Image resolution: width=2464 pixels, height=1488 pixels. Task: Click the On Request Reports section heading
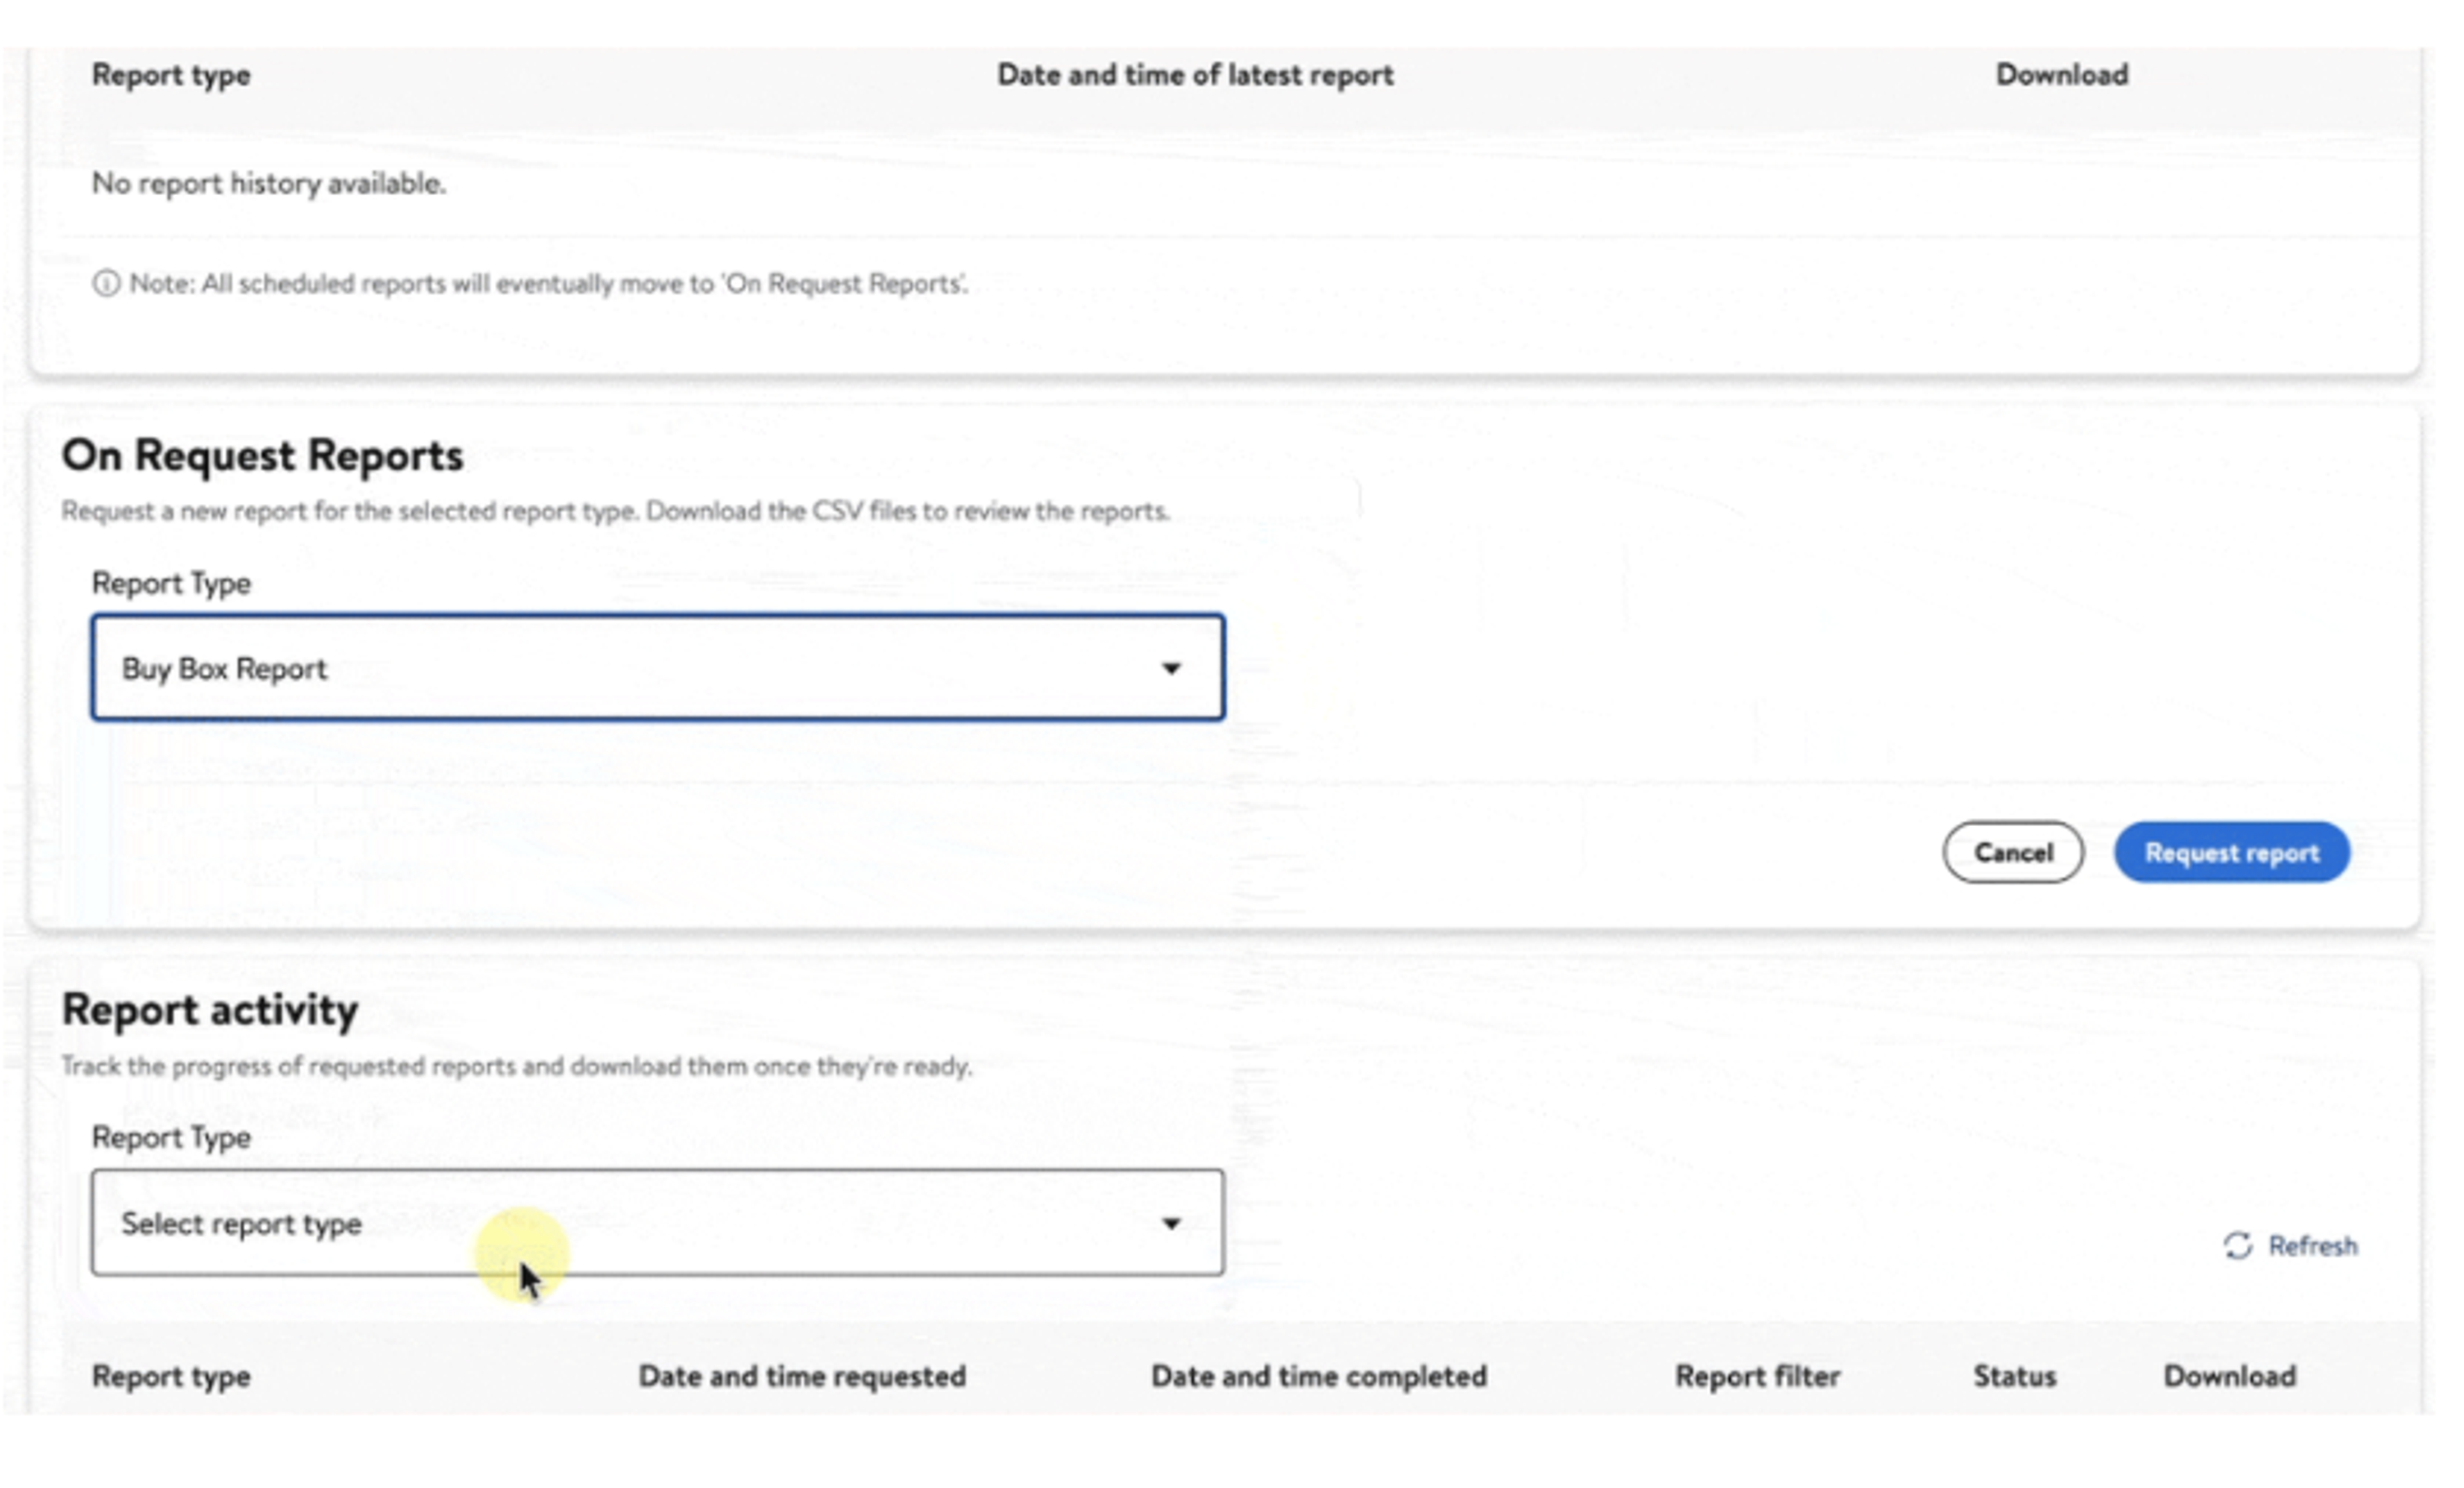[262, 455]
